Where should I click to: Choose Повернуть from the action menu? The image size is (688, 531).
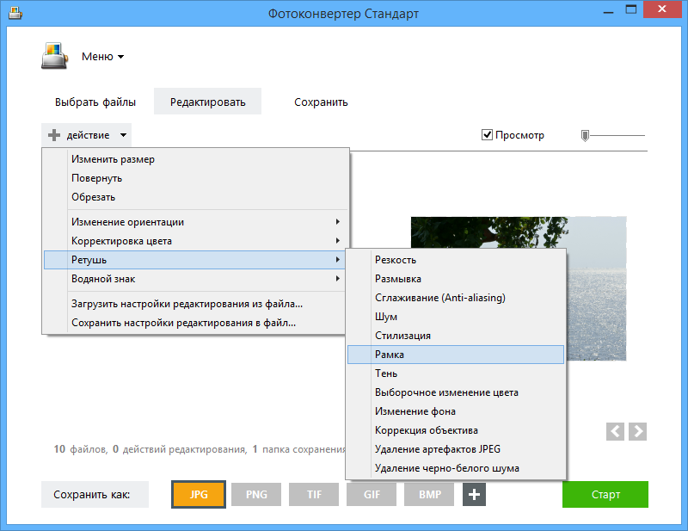pyautogui.click(x=196, y=178)
